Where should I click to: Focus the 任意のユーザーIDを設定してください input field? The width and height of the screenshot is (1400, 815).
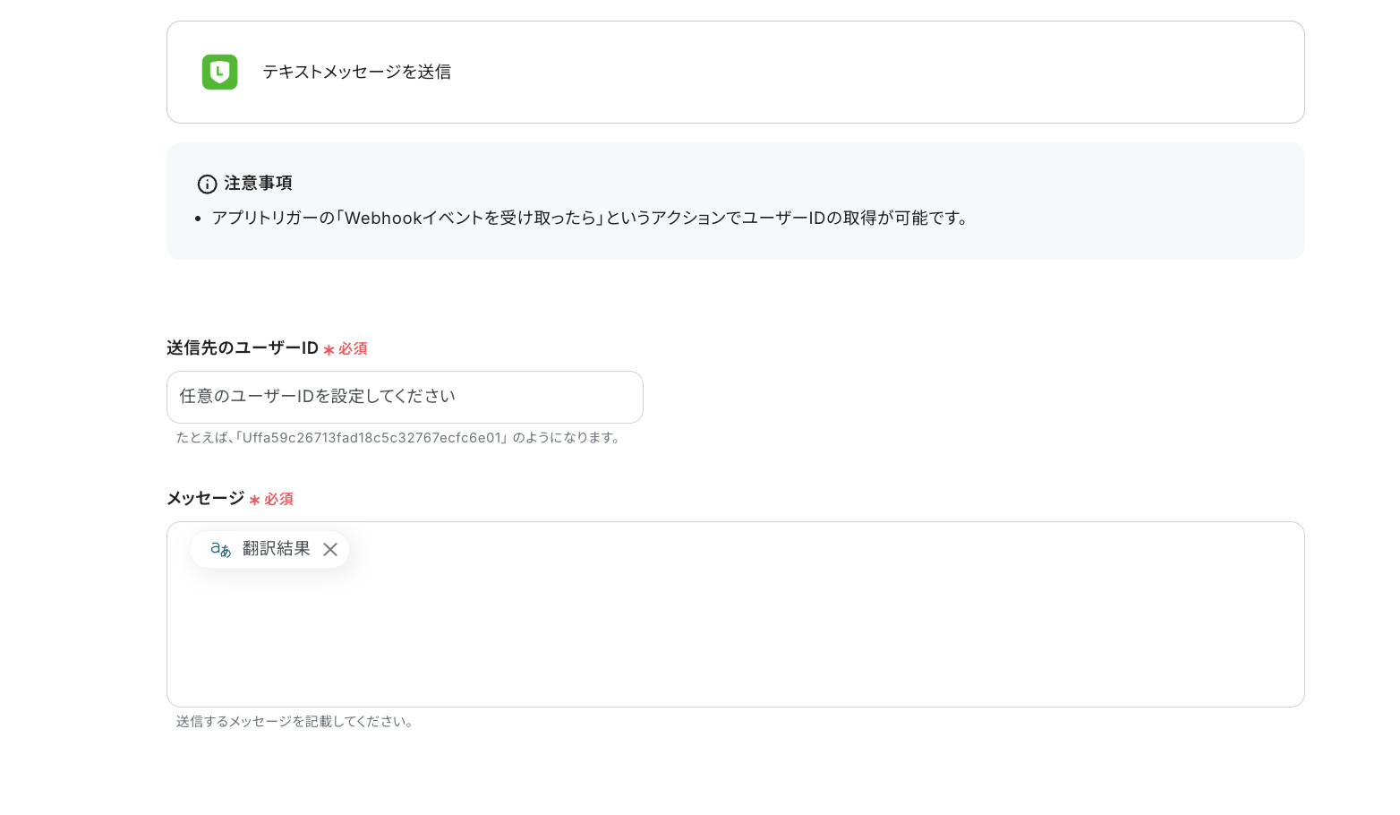pos(405,397)
